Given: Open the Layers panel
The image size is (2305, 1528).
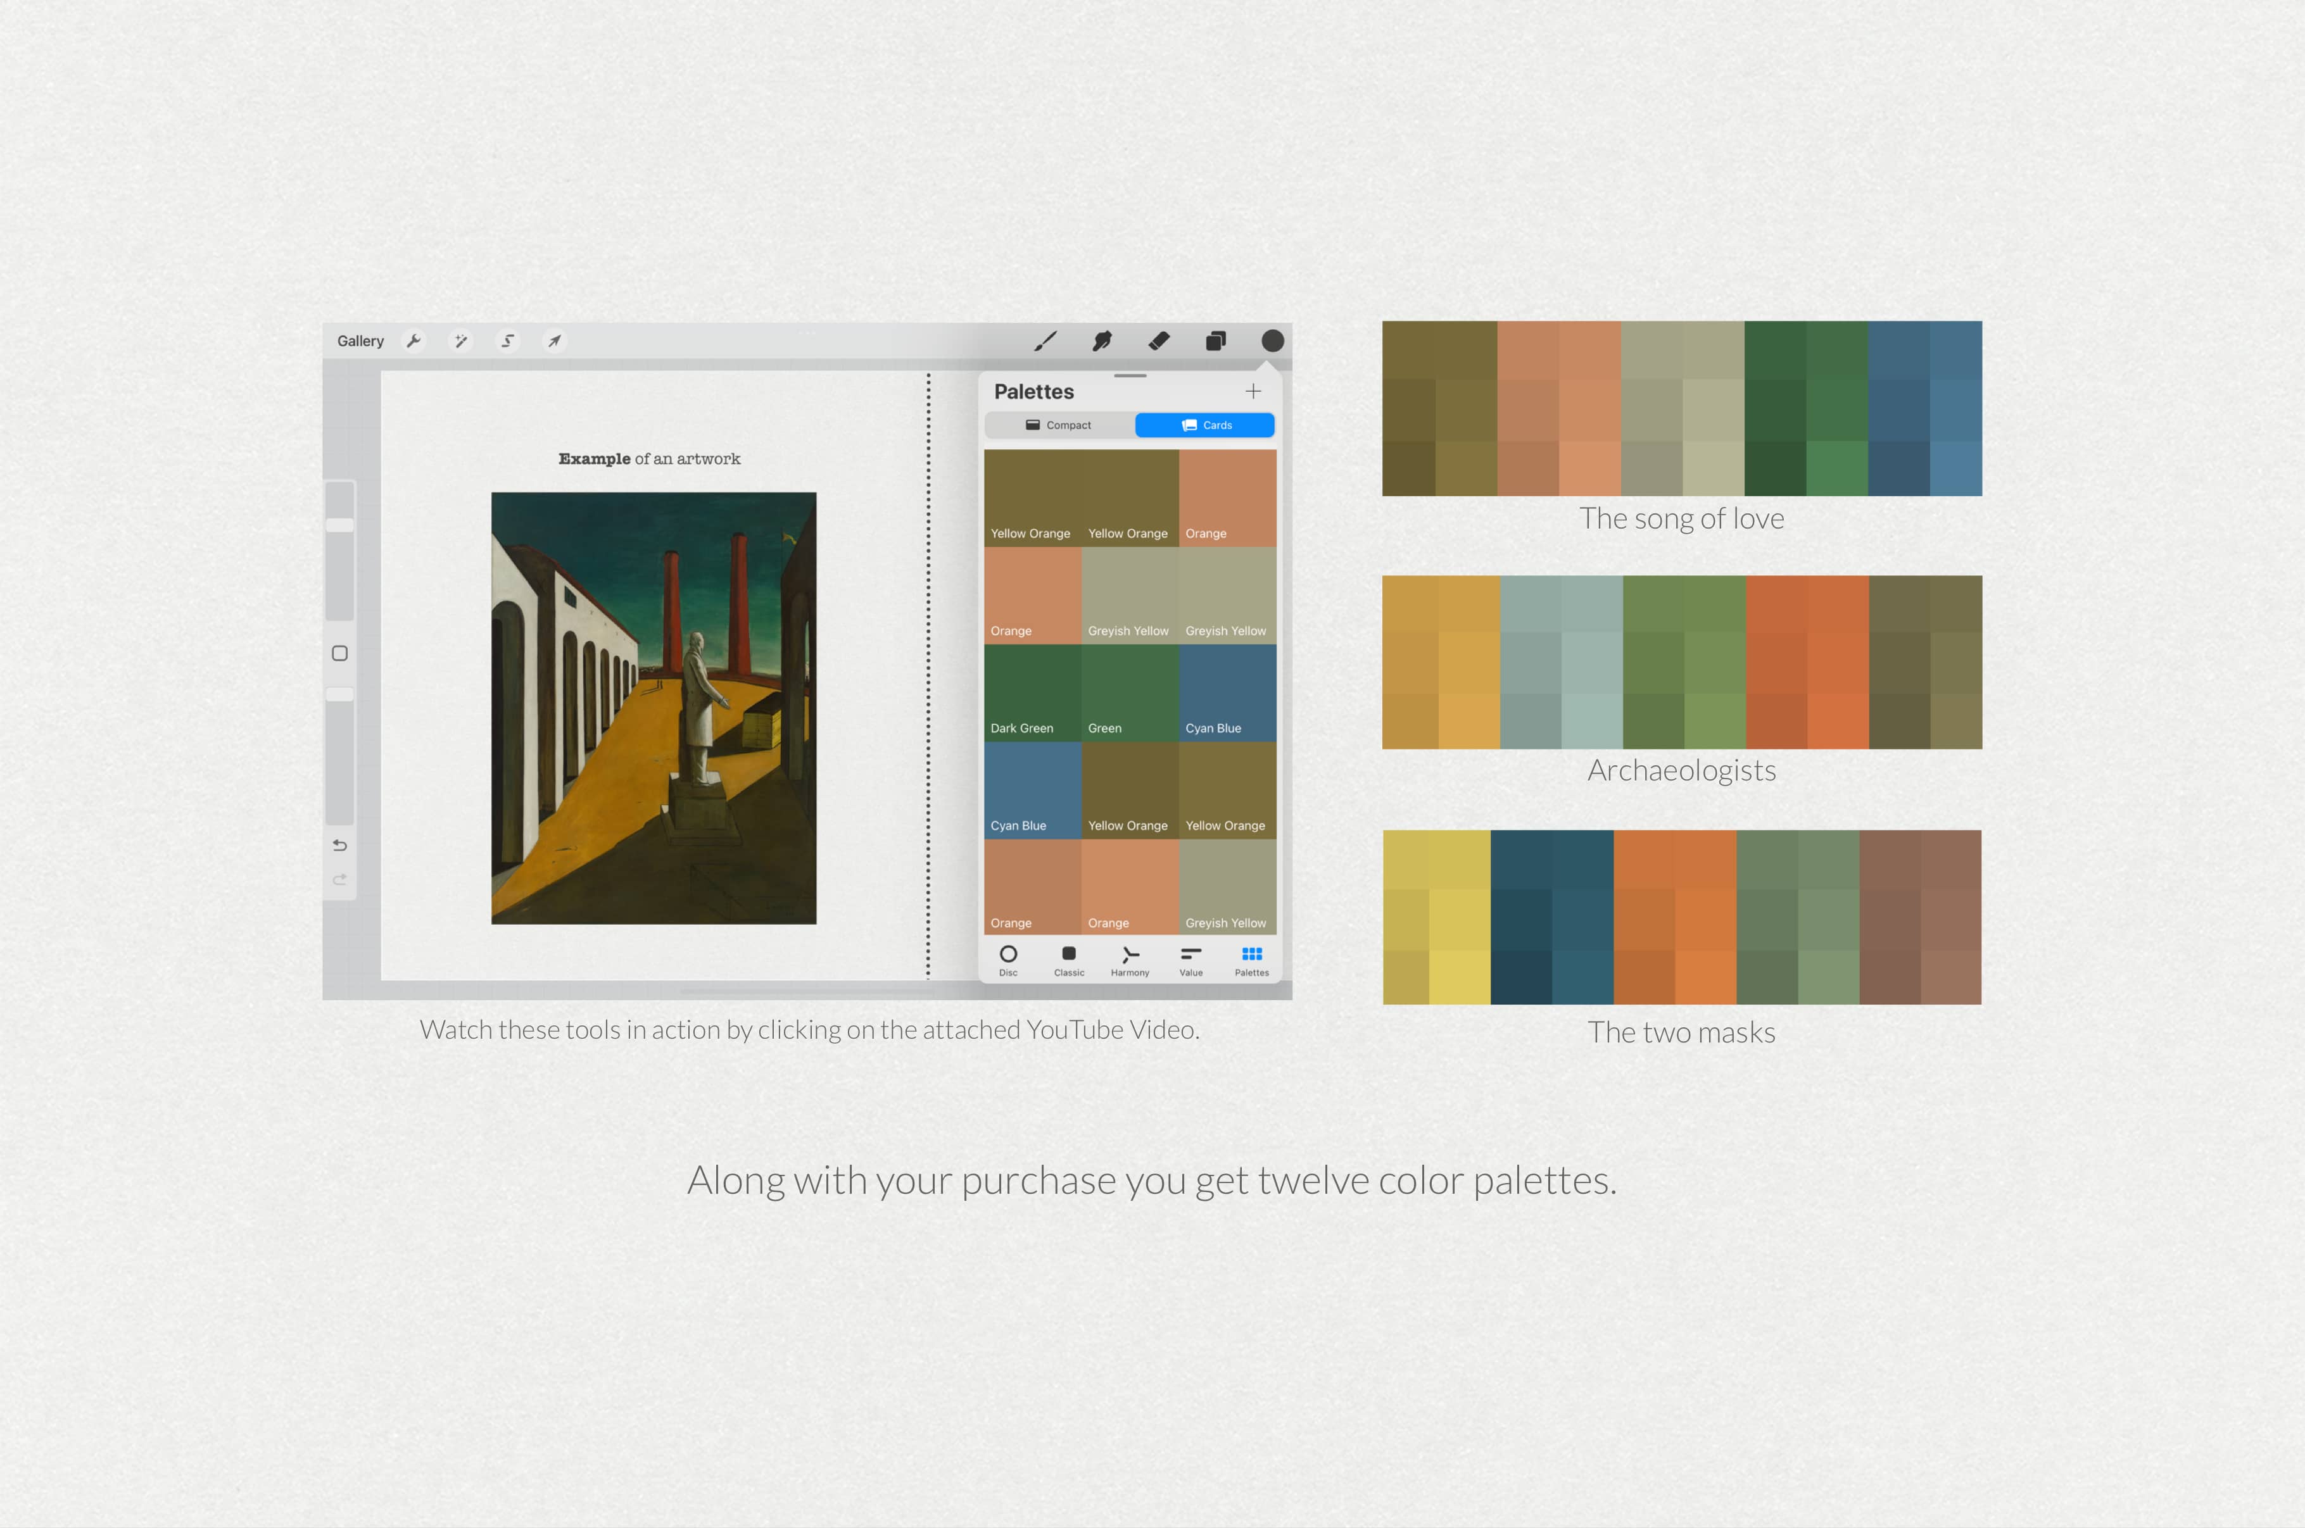Looking at the screenshot, I should (x=1215, y=340).
